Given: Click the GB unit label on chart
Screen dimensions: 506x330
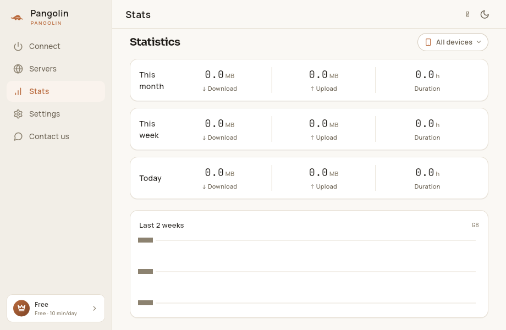Looking at the screenshot, I should [x=475, y=225].
